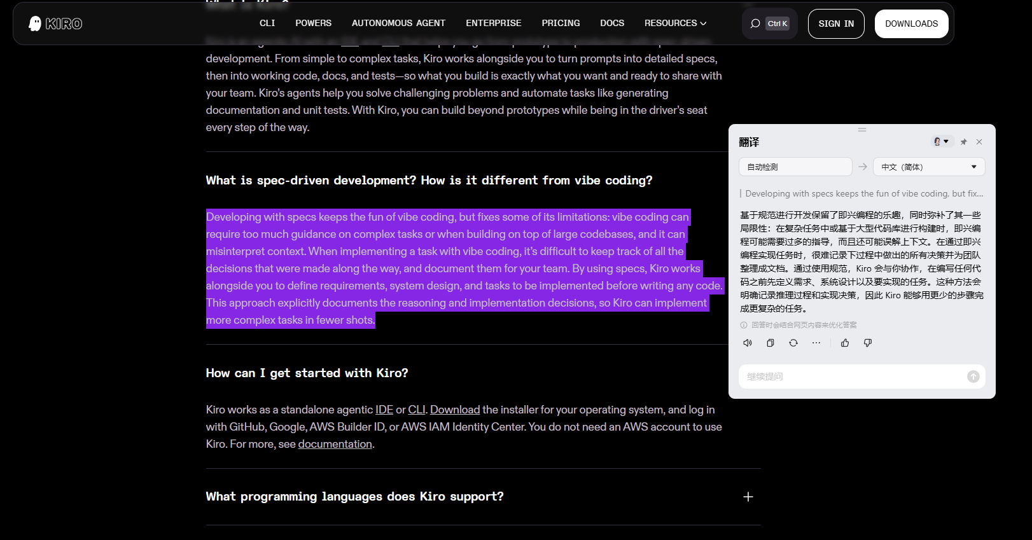Open the PRICING page

pyautogui.click(x=561, y=23)
